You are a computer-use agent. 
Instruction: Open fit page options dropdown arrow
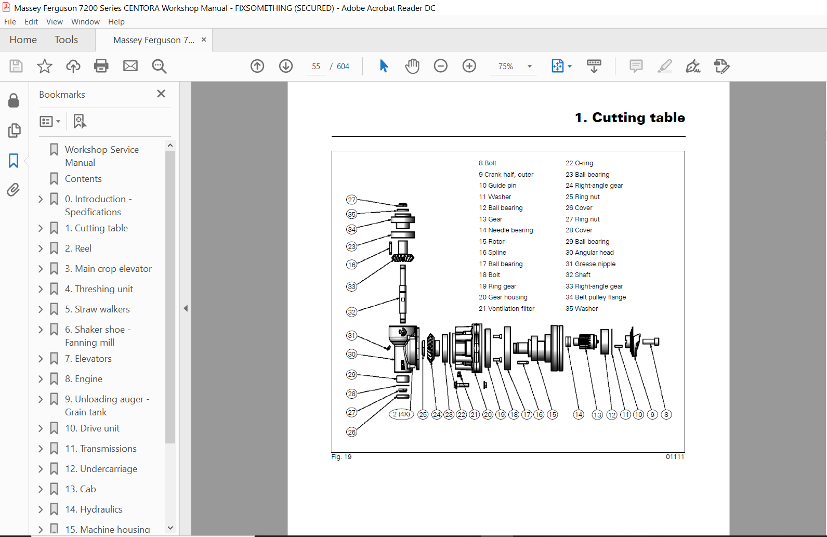pyautogui.click(x=570, y=66)
